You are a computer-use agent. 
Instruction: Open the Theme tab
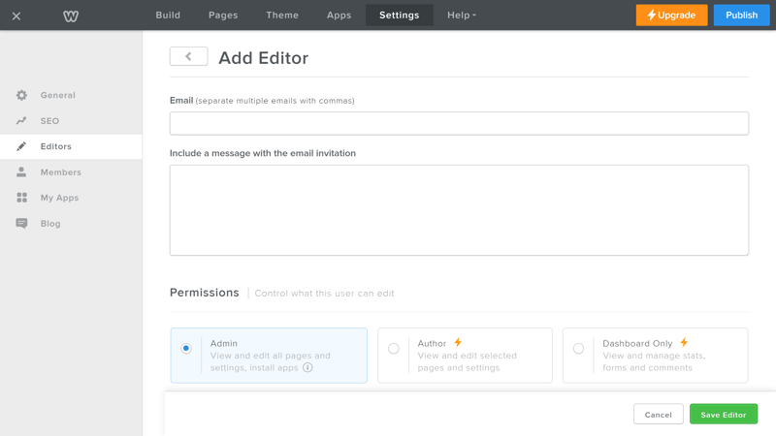point(282,16)
